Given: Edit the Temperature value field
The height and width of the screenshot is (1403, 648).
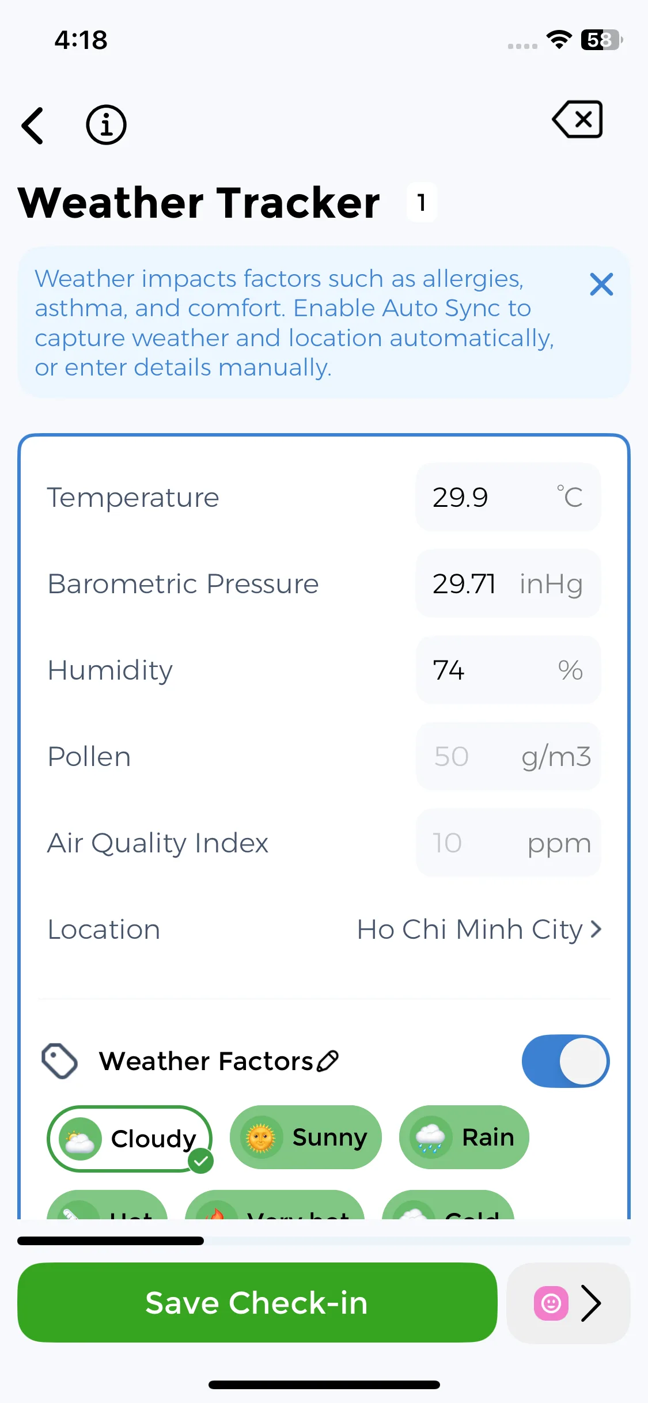Looking at the screenshot, I should pyautogui.click(x=490, y=497).
